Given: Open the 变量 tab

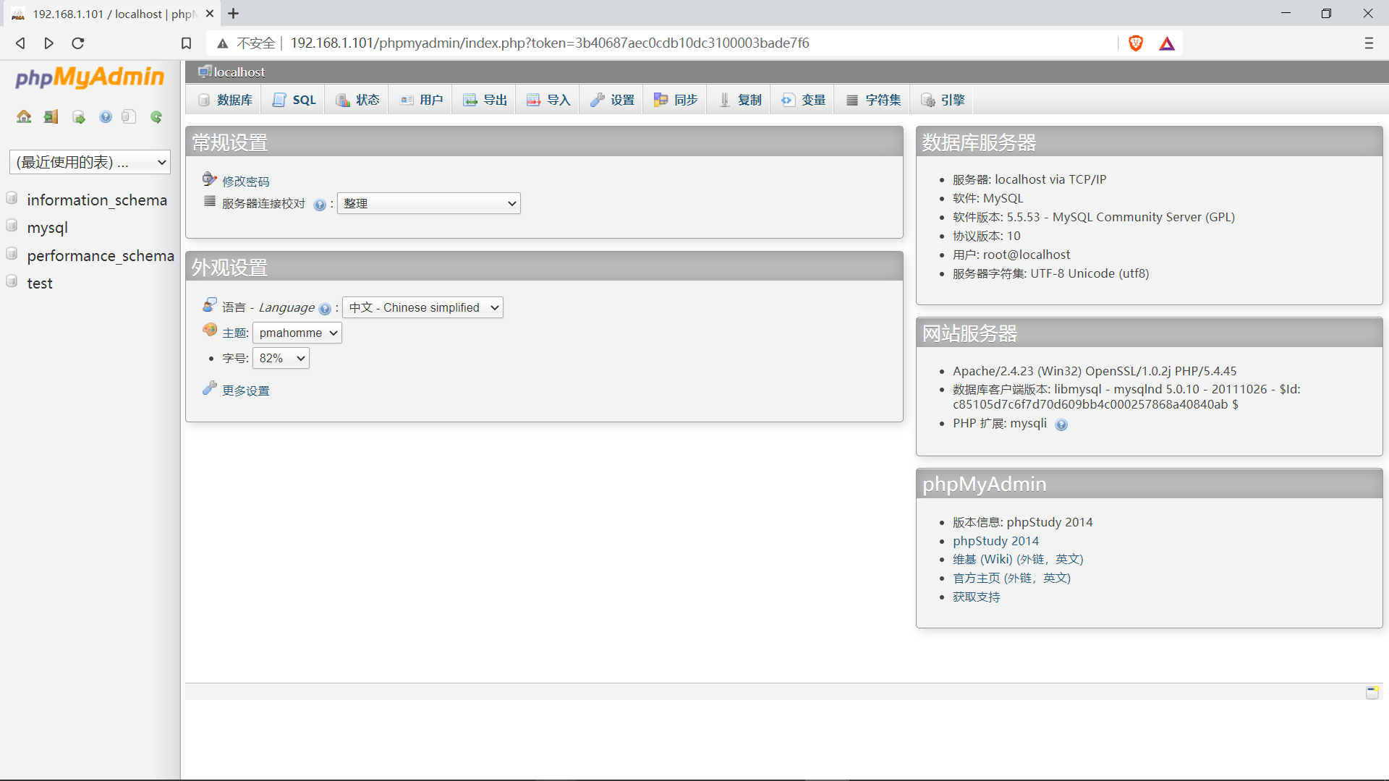Looking at the screenshot, I should click(x=802, y=99).
